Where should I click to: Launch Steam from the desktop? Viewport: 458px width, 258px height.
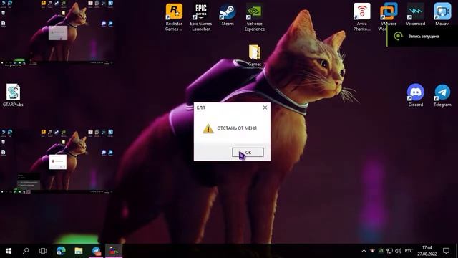(228, 14)
